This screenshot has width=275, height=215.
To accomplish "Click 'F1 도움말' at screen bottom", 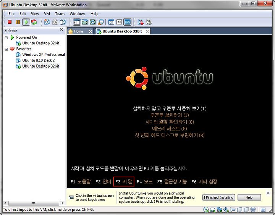I will pyautogui.click(x=81, y=181).
